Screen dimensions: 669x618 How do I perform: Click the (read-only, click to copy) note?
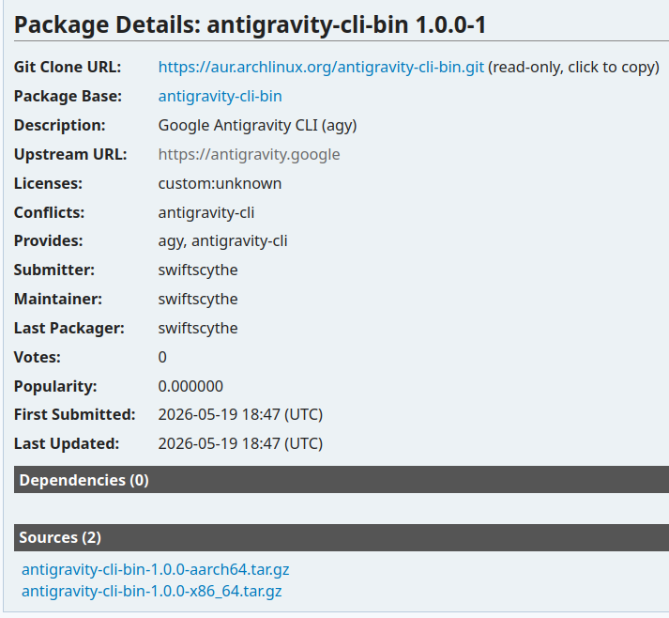point(573,67)
